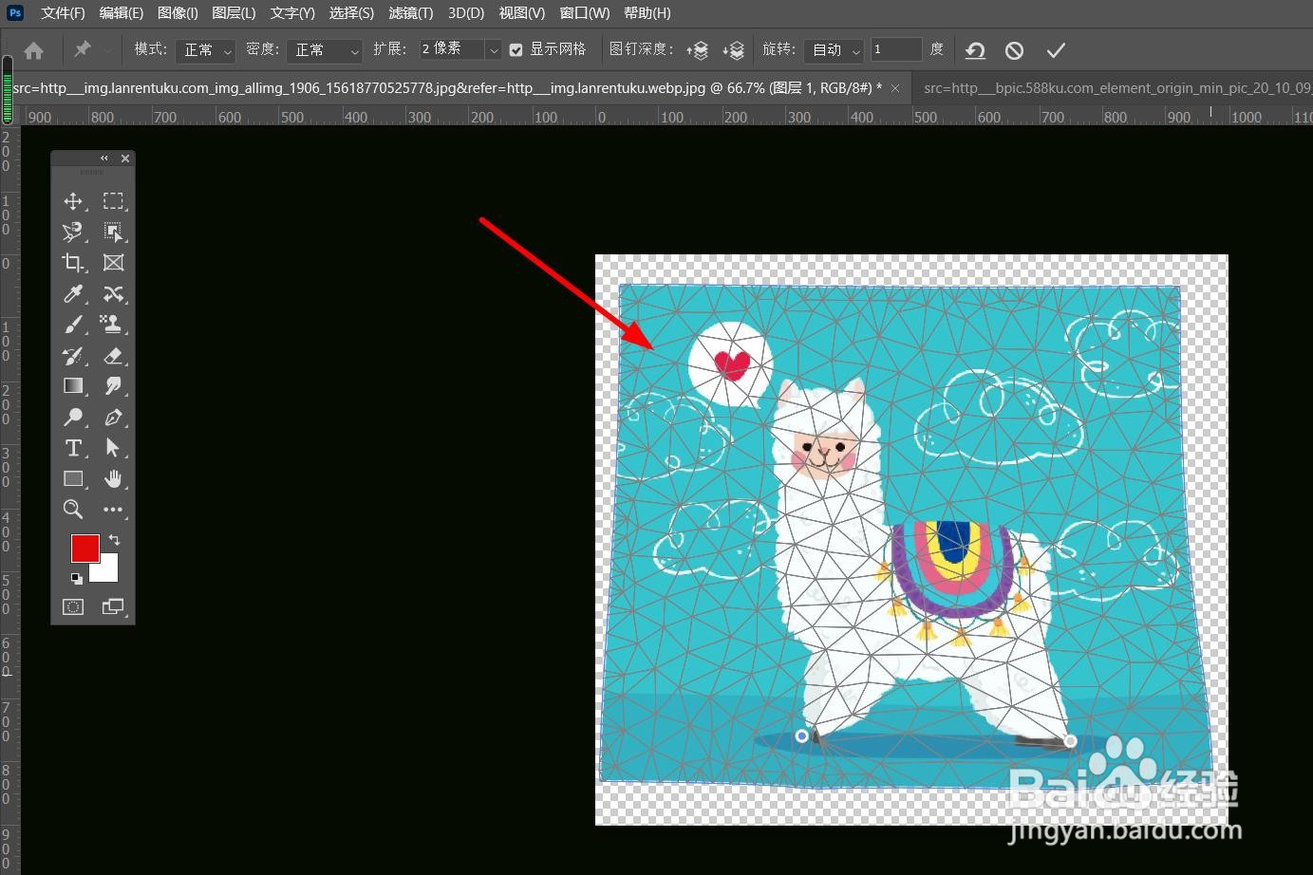The height and width of the screenshot is (875, 1313).
Task: Open the 选择(S) menu
Action: coord(351,12)
